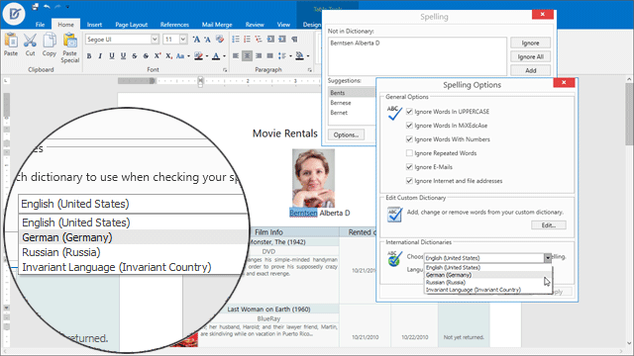
Task: Open the Paragraph dialog launcher
Action: [310, 70]
